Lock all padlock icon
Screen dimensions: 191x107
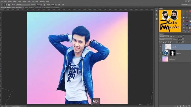[x=171, y=42]
